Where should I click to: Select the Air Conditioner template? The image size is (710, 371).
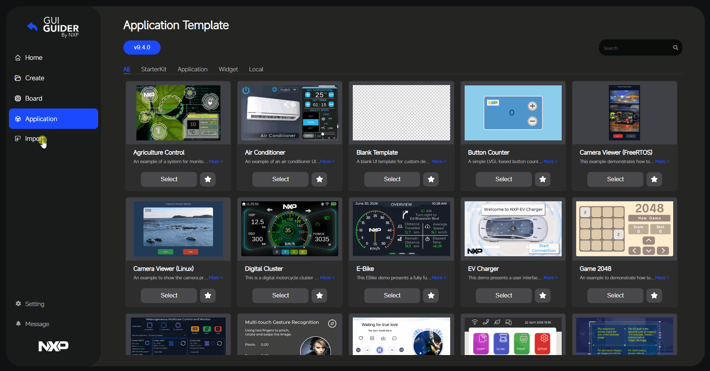pyautogui.click(x=280, y=179)
